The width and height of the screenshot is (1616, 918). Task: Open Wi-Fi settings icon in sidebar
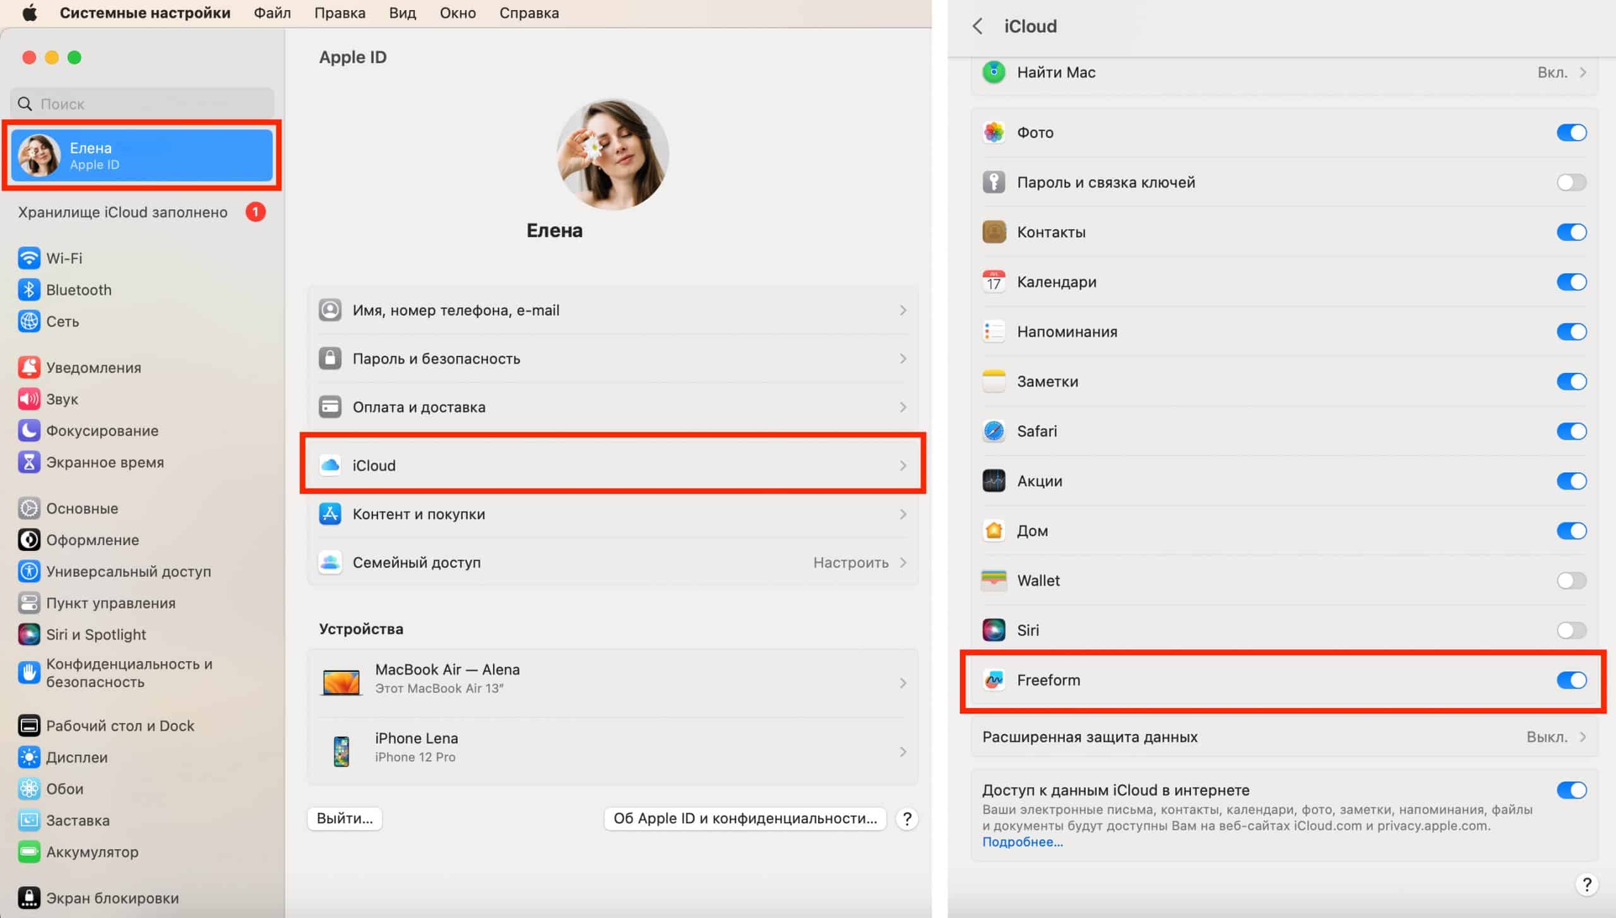point(29,258)
